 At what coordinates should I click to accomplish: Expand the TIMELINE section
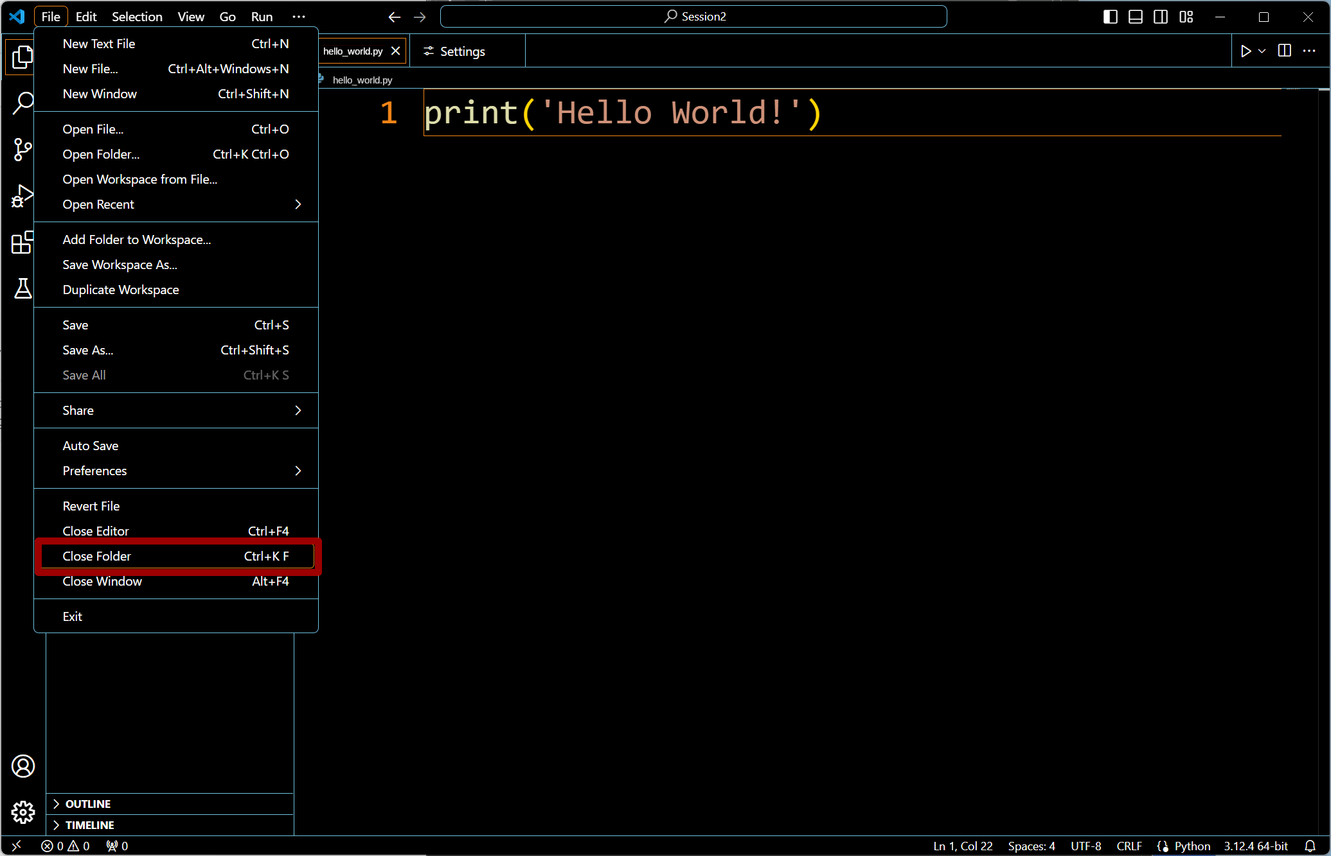pos(89,825)
